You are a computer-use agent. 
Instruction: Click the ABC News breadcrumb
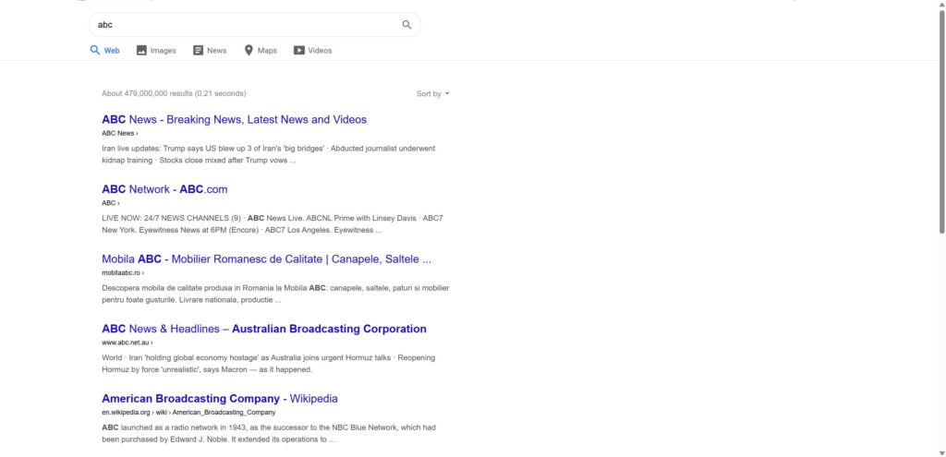pos(119,133)
